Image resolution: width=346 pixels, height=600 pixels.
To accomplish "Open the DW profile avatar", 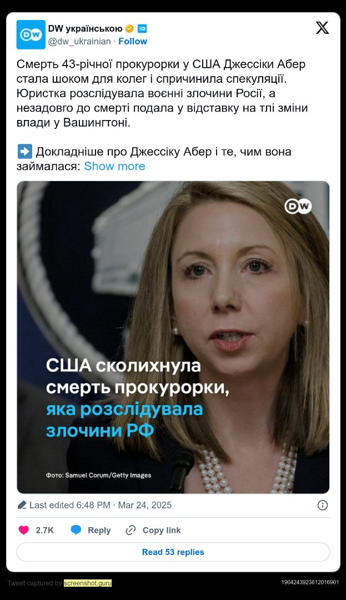I will click(x=31, y=35).
